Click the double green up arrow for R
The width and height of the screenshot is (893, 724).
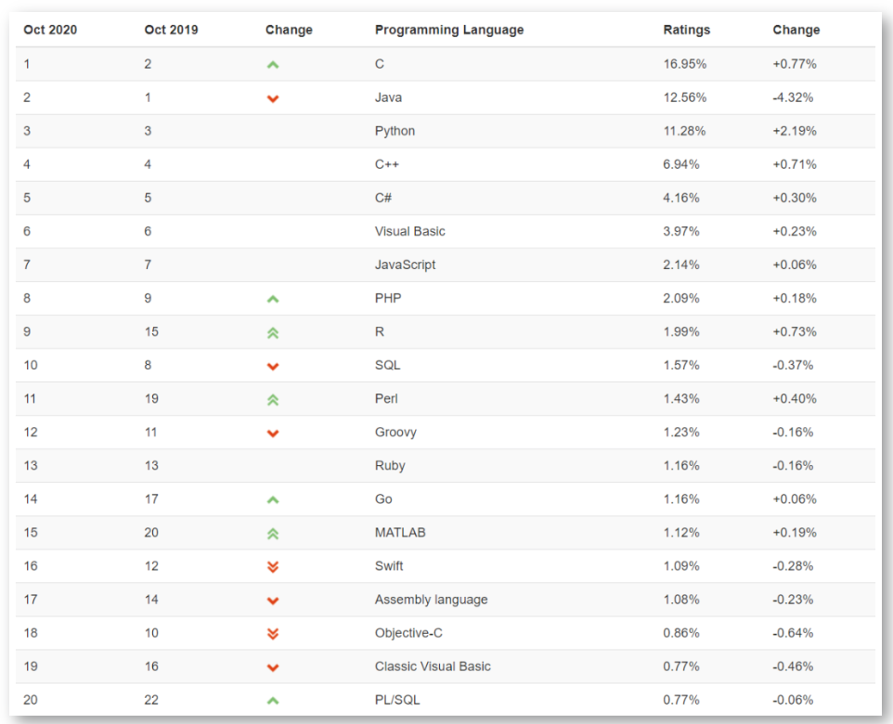pos(273,332)
